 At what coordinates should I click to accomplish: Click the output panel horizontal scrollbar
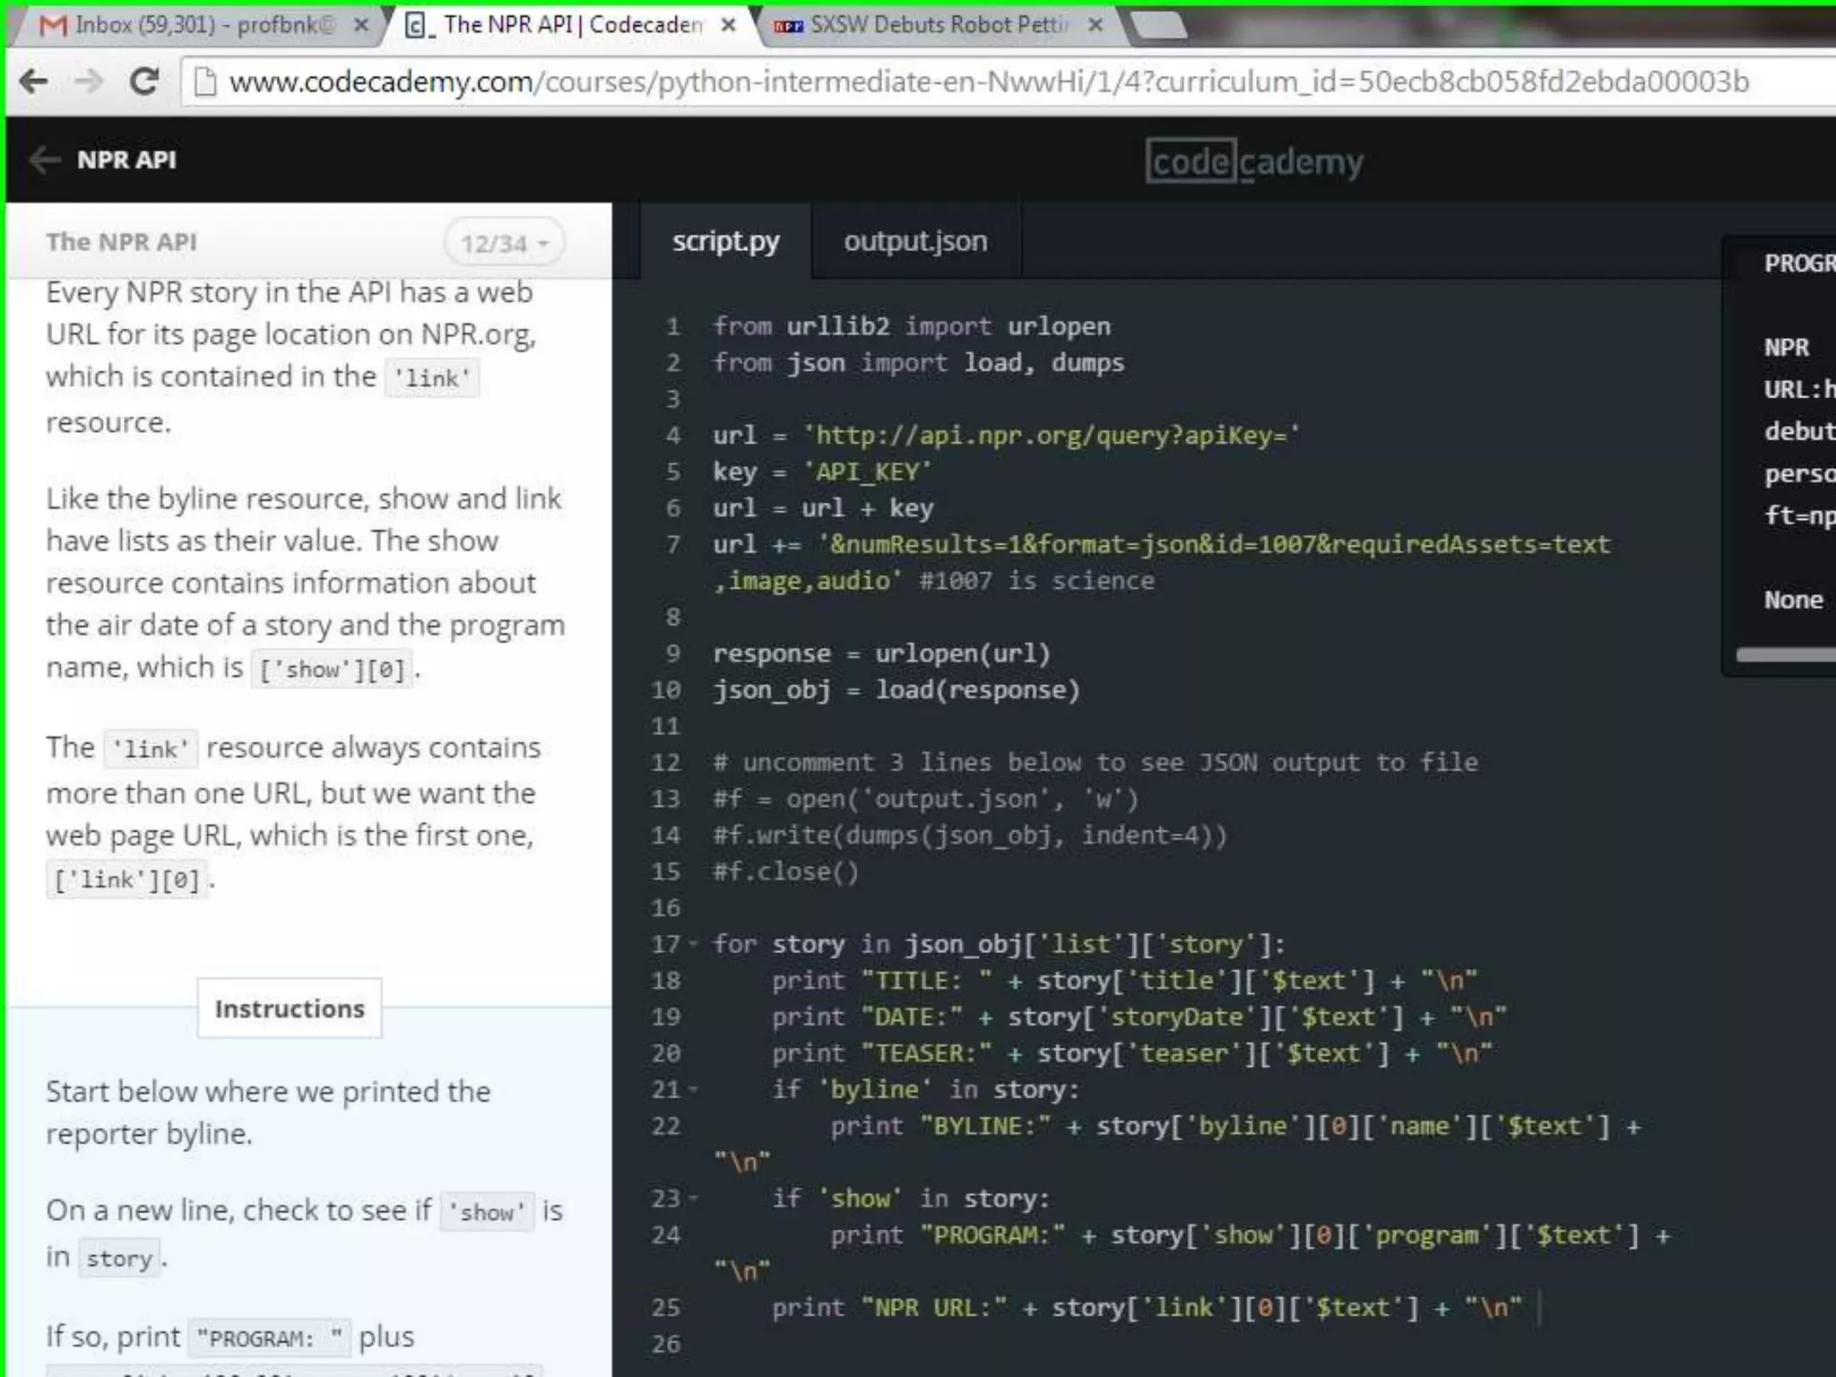[x=1785, y=655]
